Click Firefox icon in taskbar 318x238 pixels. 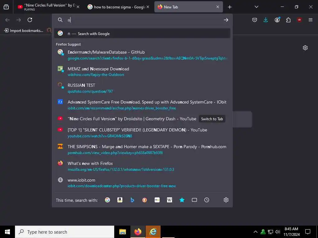pos(138,232)
